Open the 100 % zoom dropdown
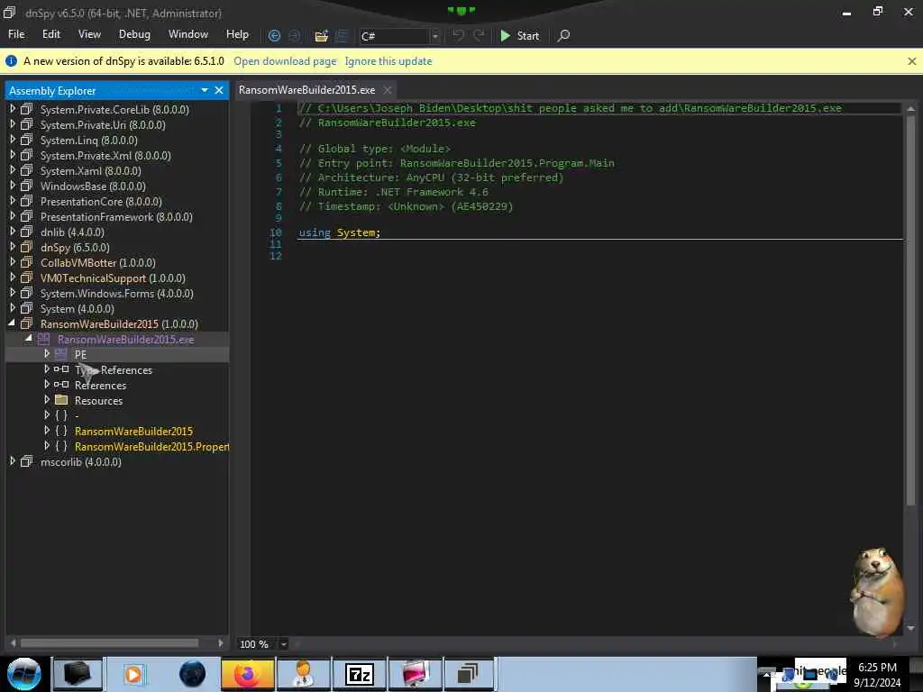This screenshot has width=923, height=692. pos(283,644)
